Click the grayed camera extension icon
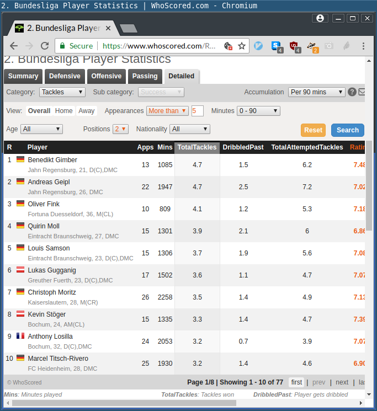The width and height of the screenshot is (377, 411). pyautogui.click(x=328, y=46)
